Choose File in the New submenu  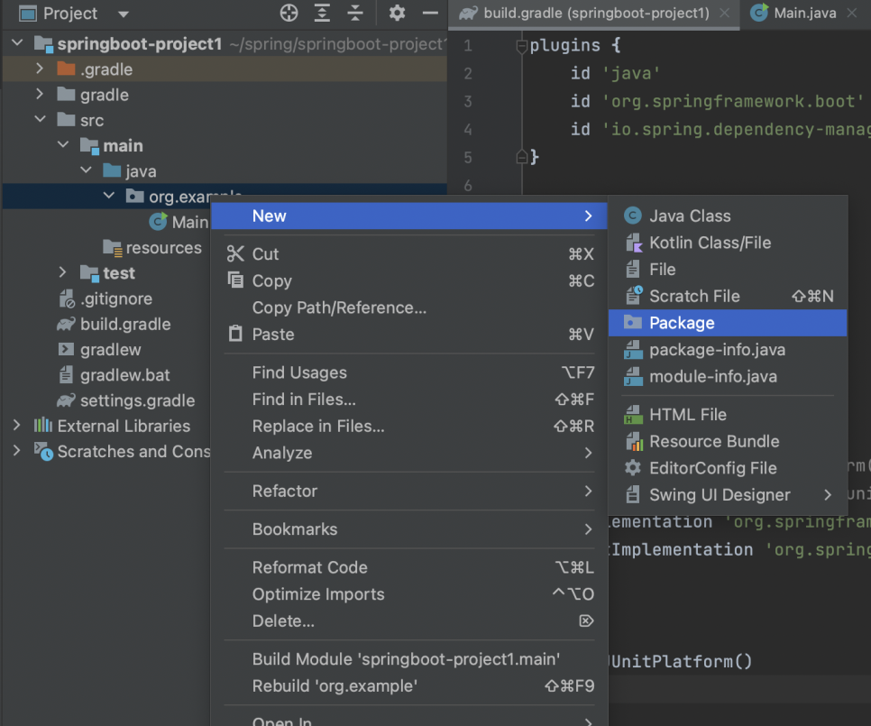coord(728,270)
